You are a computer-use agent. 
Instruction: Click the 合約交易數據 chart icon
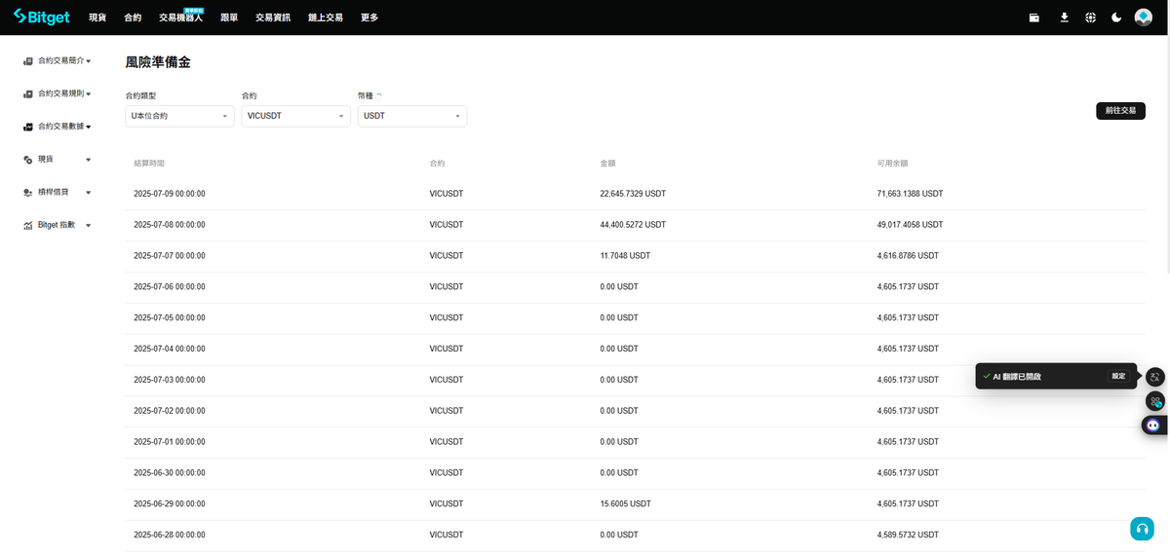click(29, 127)
